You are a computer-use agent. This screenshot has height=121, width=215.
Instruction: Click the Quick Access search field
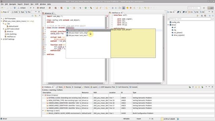pyautogui.click(x=194, y=8)
